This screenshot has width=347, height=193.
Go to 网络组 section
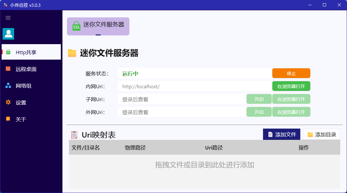pyautogui.click(x=31, y=85)
